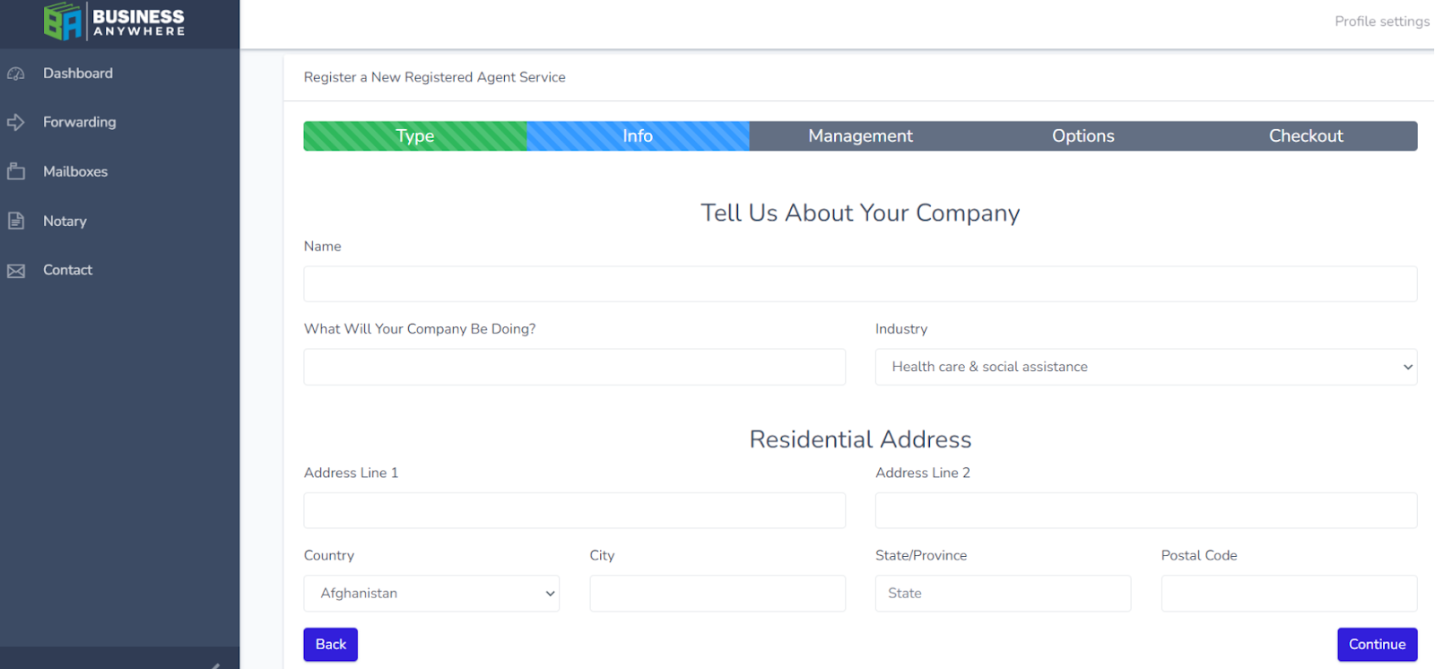Click the Tell Us About Your Company heading
Screen dimensions: 1435x669
pyautogui.click(x=860, y=213)
